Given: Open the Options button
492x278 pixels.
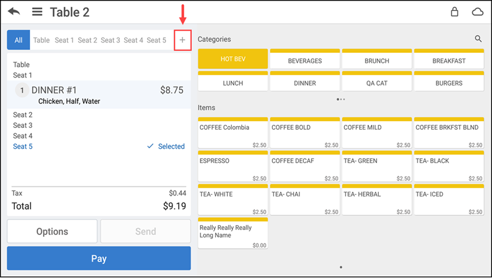Looking at the screenshot, I should [52, 231].
